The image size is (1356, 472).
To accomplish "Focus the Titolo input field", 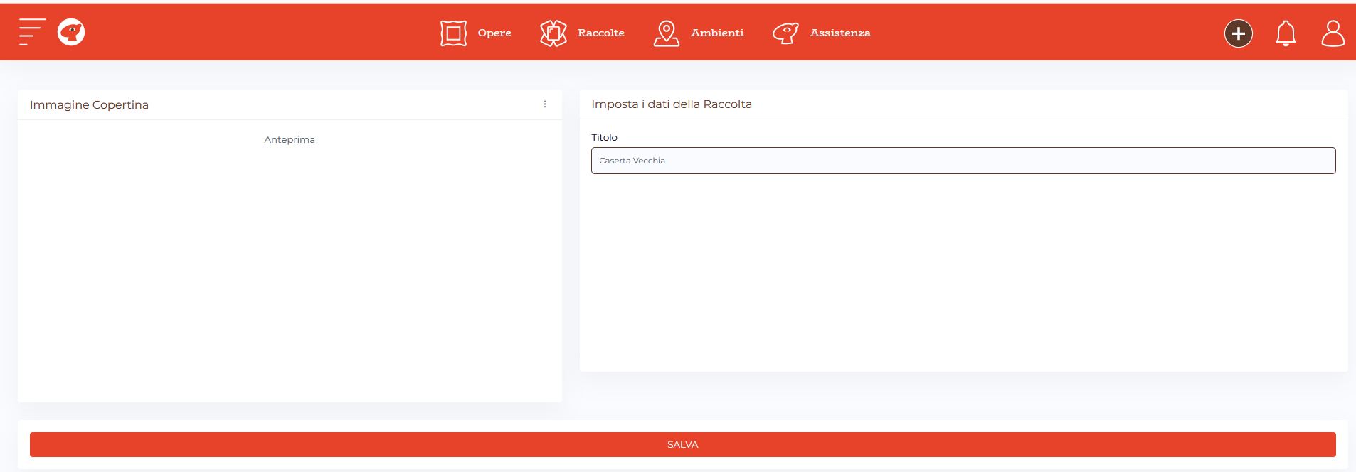I will click(963, 161).
